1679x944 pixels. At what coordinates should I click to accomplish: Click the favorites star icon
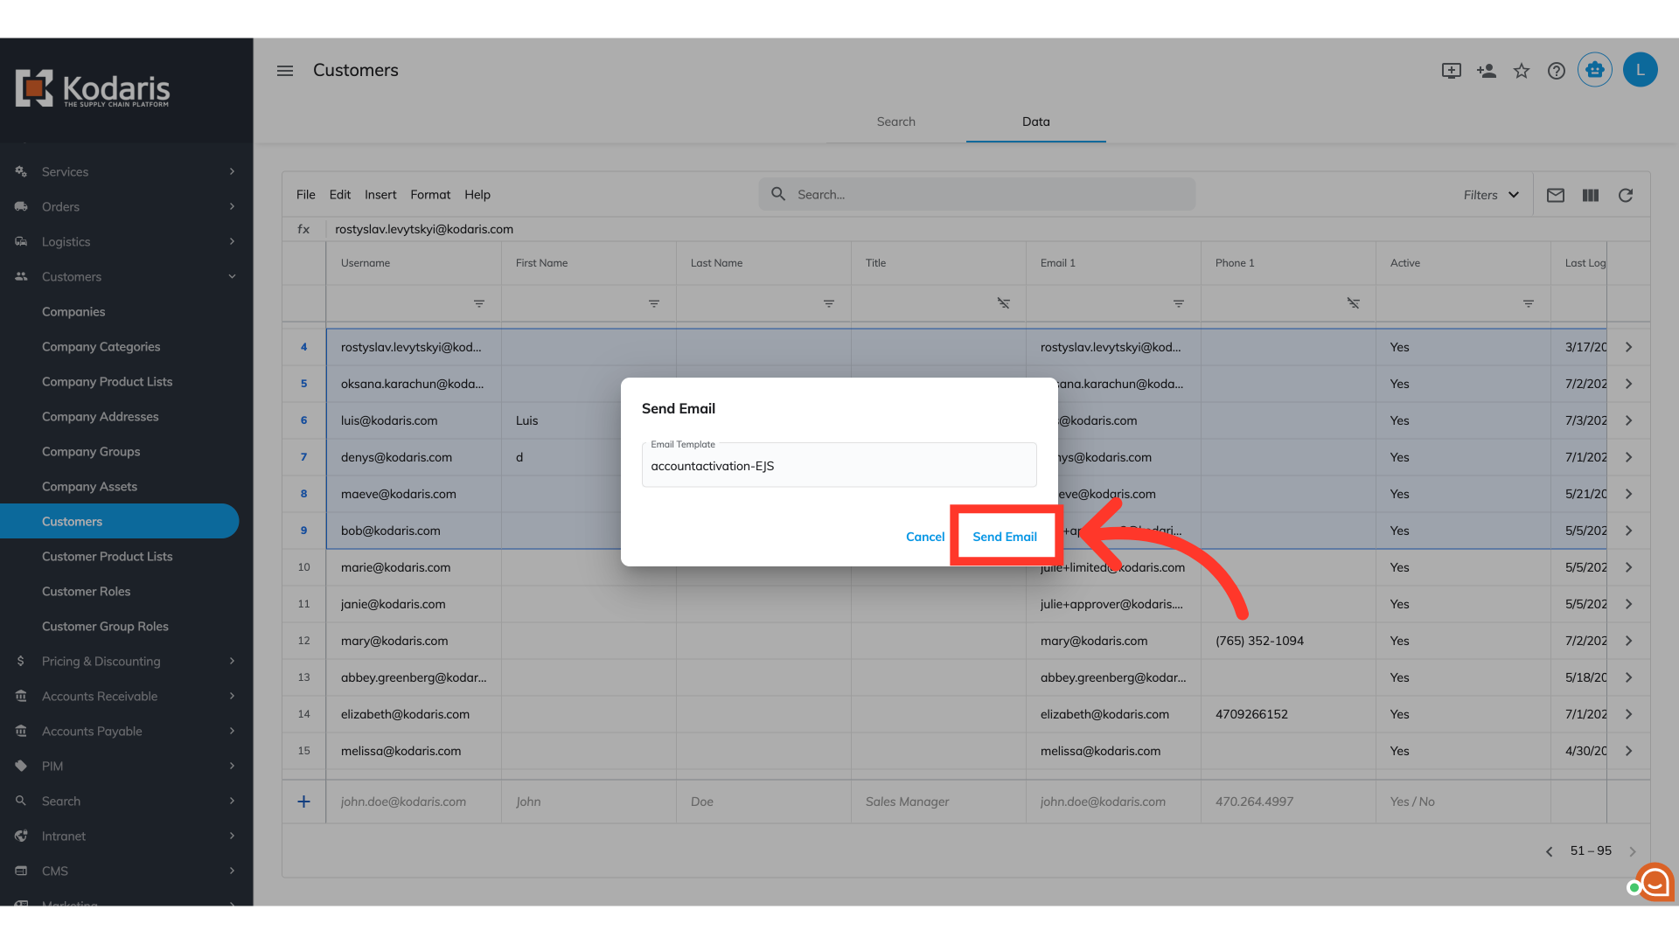1522,71
